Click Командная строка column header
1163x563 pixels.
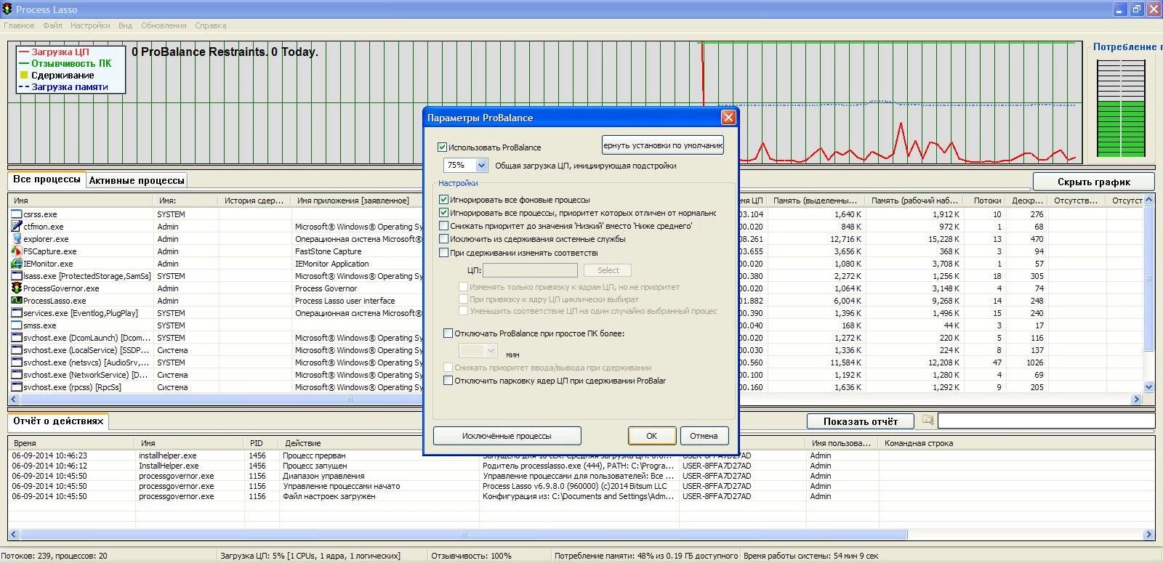click(x=1016, y=442)
